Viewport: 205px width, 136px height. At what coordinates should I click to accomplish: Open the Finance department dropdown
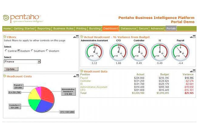coord(22,61)
